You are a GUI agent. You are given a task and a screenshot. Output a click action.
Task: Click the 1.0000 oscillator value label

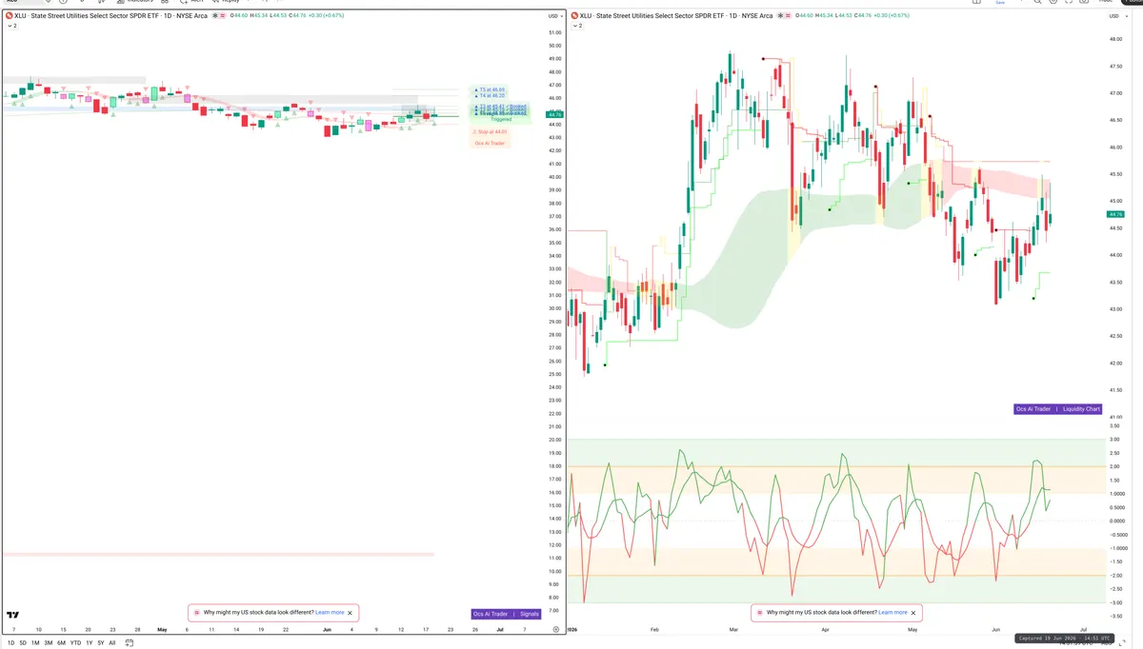tap(1117, 494)
